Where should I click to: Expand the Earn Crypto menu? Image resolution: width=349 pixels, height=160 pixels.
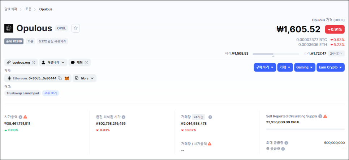pyautogui.click(x=331, y=67)
